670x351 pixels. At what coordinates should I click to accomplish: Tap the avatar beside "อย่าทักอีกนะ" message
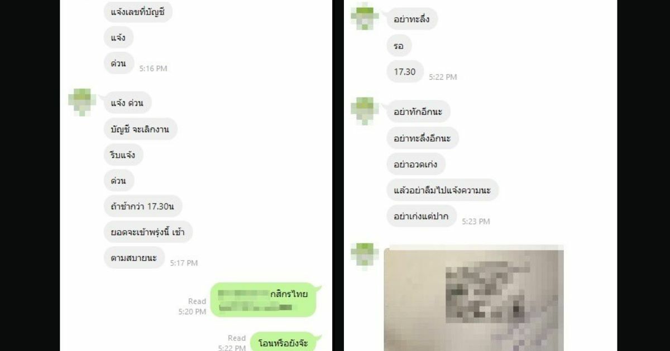point(365,110)
